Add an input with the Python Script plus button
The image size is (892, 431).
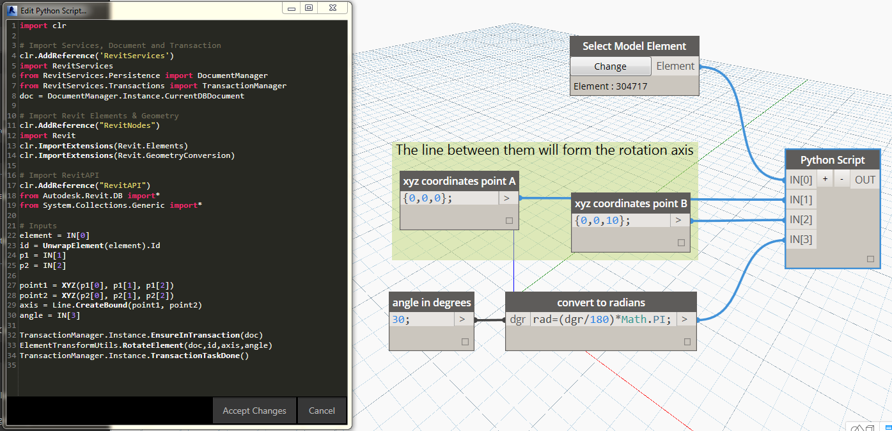(x=825, y=180)
